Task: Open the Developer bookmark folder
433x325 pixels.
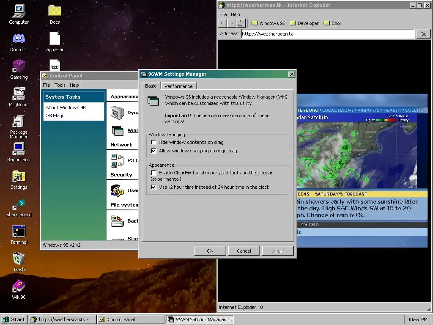Action: coord(304,23)
